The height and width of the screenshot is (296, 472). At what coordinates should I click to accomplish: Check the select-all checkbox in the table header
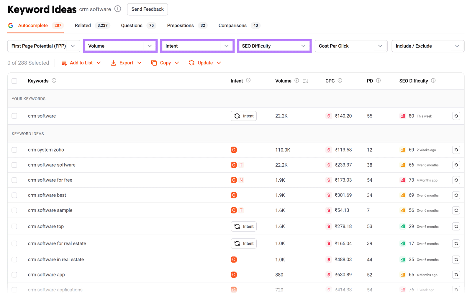(x=14, y=81)
